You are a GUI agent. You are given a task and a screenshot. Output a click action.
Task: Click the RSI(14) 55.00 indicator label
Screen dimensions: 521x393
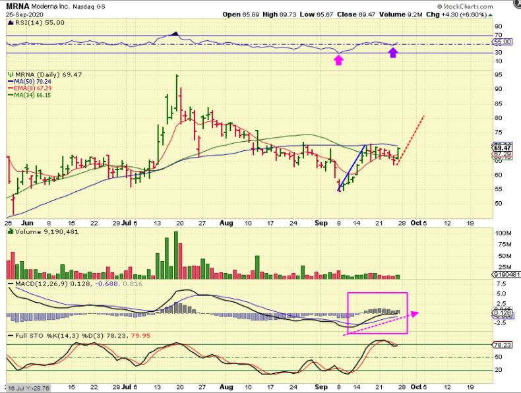(40, 22)
